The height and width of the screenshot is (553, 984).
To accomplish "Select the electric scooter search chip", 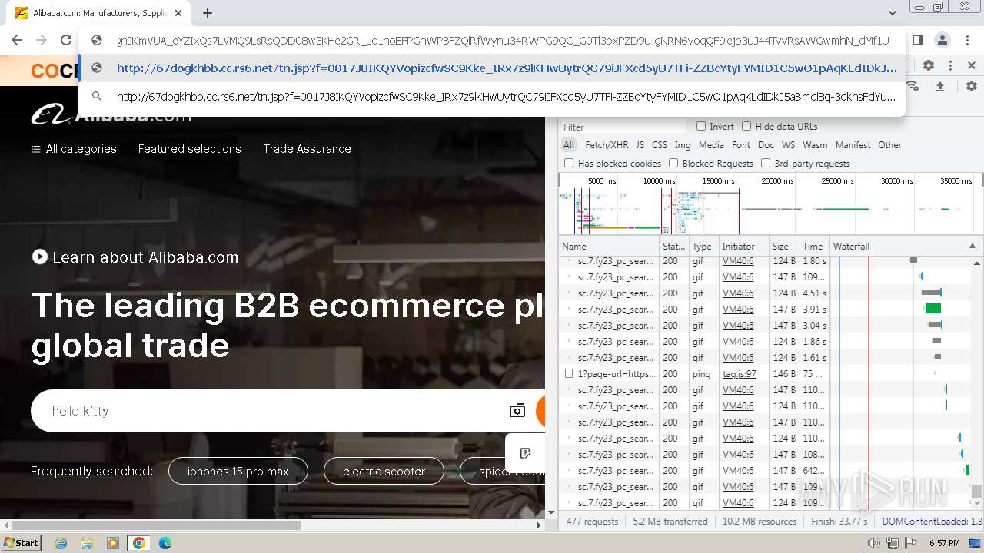I will (x=384, y=472).
